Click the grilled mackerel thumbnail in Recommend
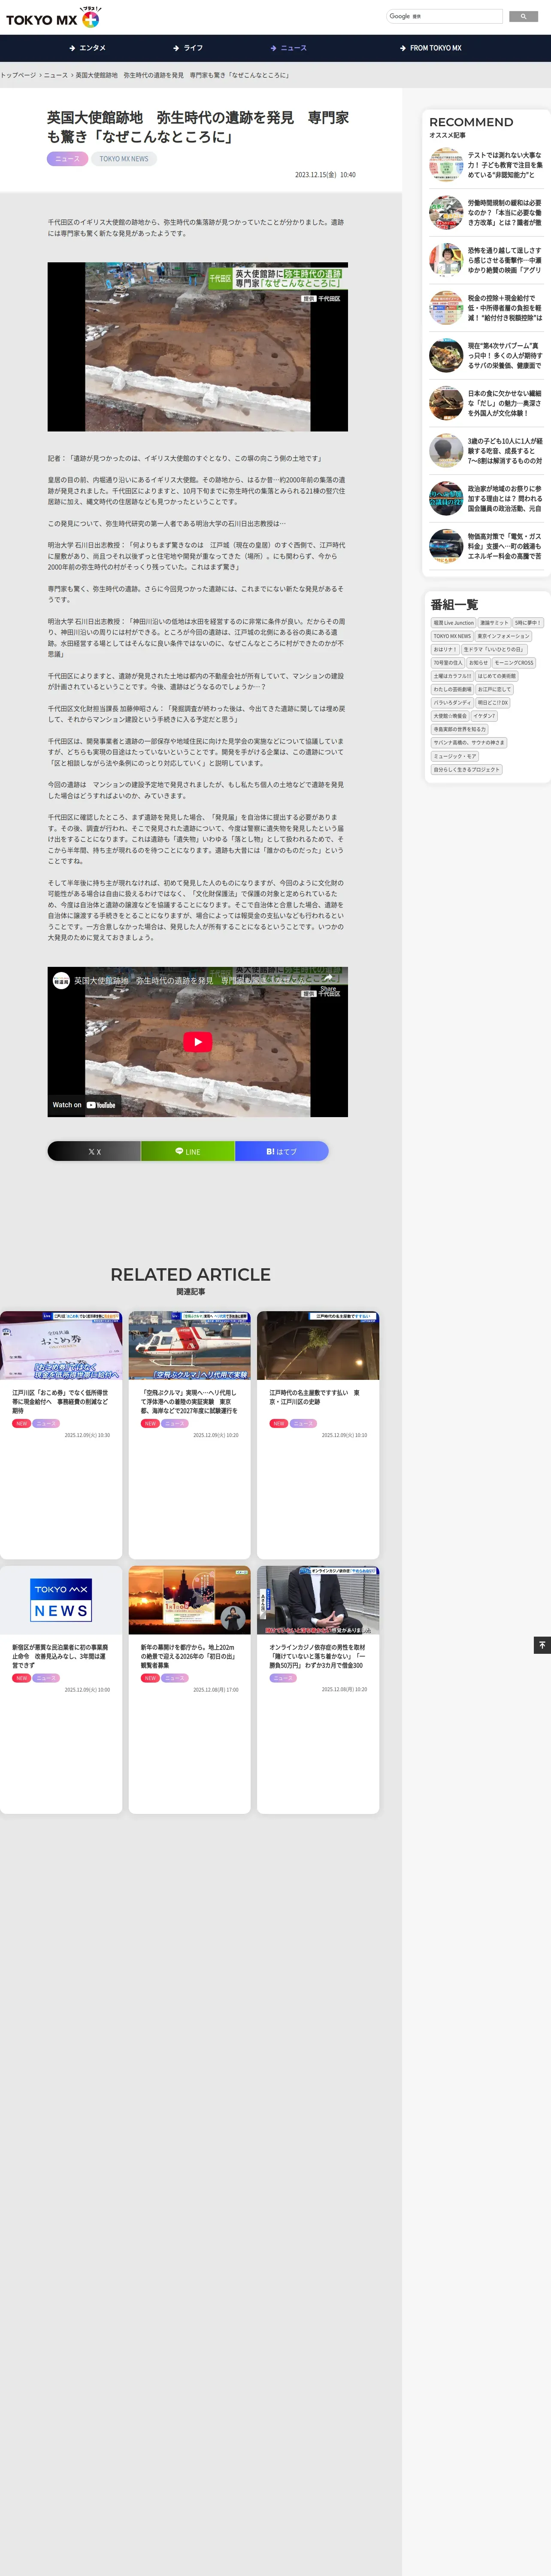 tap(446, 355)
